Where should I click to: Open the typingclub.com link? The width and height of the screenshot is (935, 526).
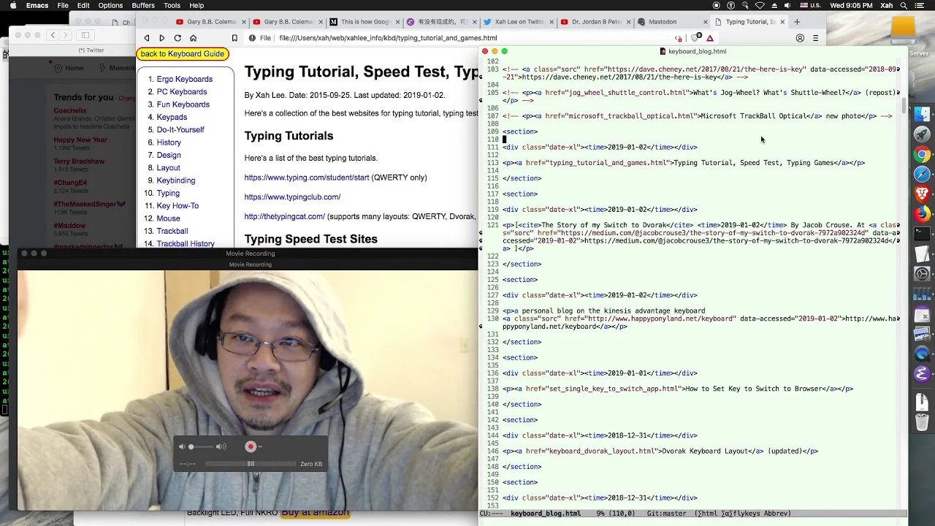point(292,197)
